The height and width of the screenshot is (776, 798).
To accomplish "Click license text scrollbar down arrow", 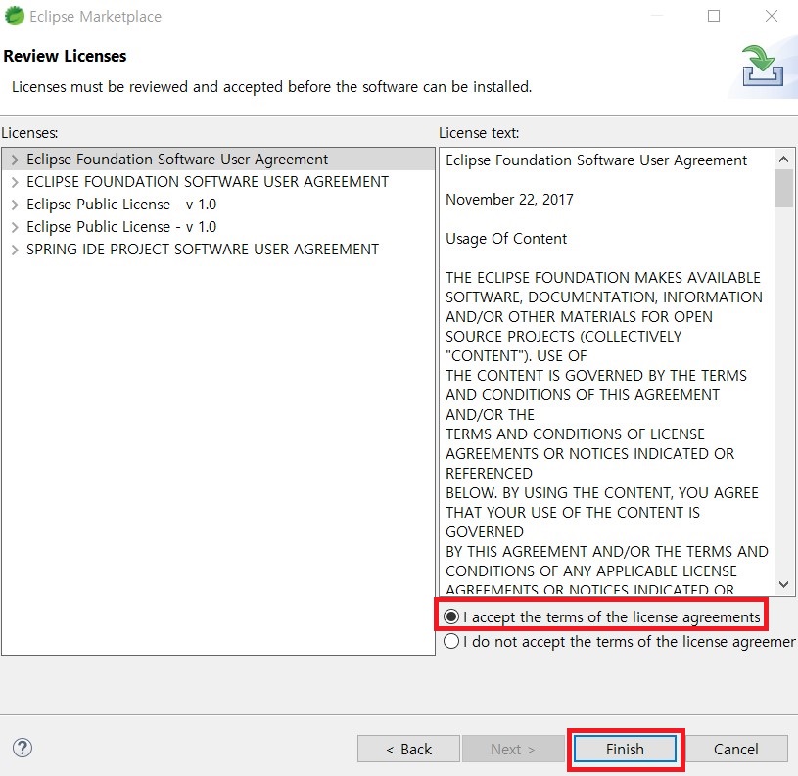I will (x=783, y=584).
